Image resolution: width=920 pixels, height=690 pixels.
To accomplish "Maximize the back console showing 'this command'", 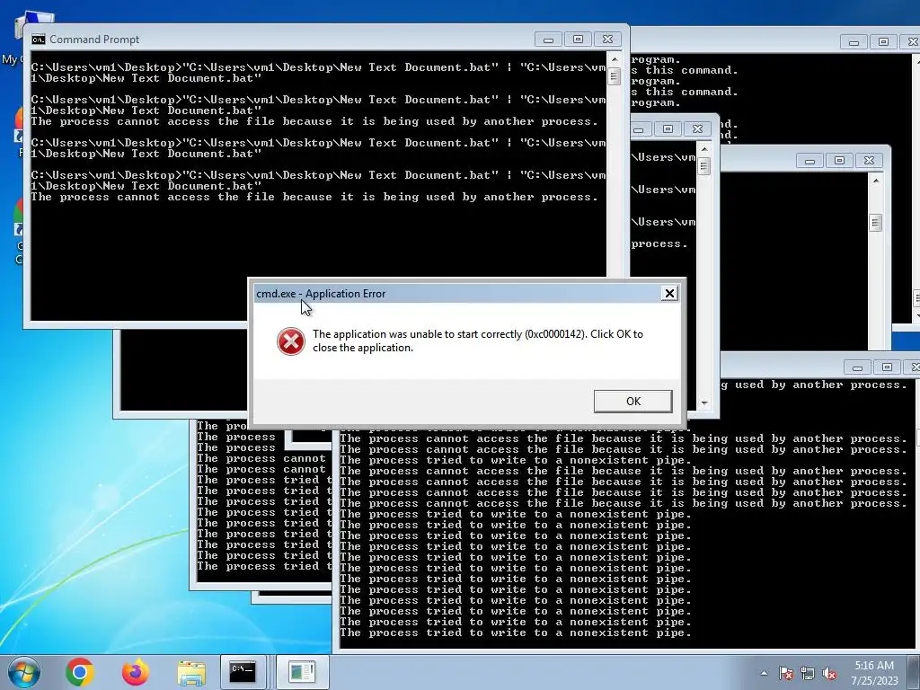I will click(x=884, y=42).
